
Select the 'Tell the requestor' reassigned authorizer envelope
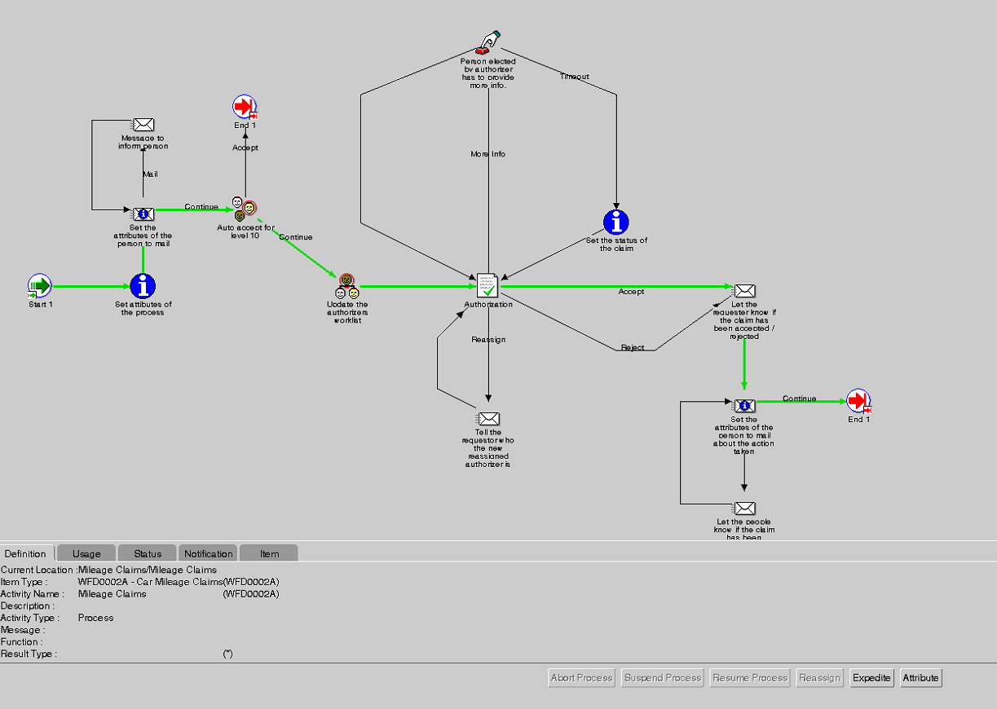pos(488,419)
